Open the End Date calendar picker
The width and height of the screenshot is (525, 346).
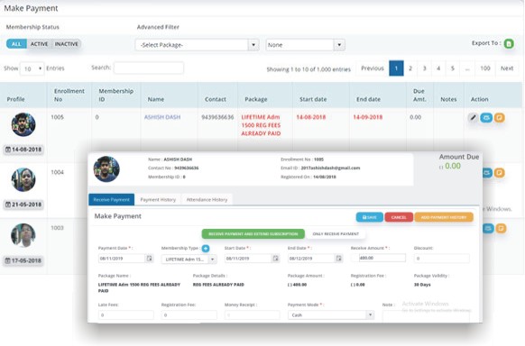(339, 259)
